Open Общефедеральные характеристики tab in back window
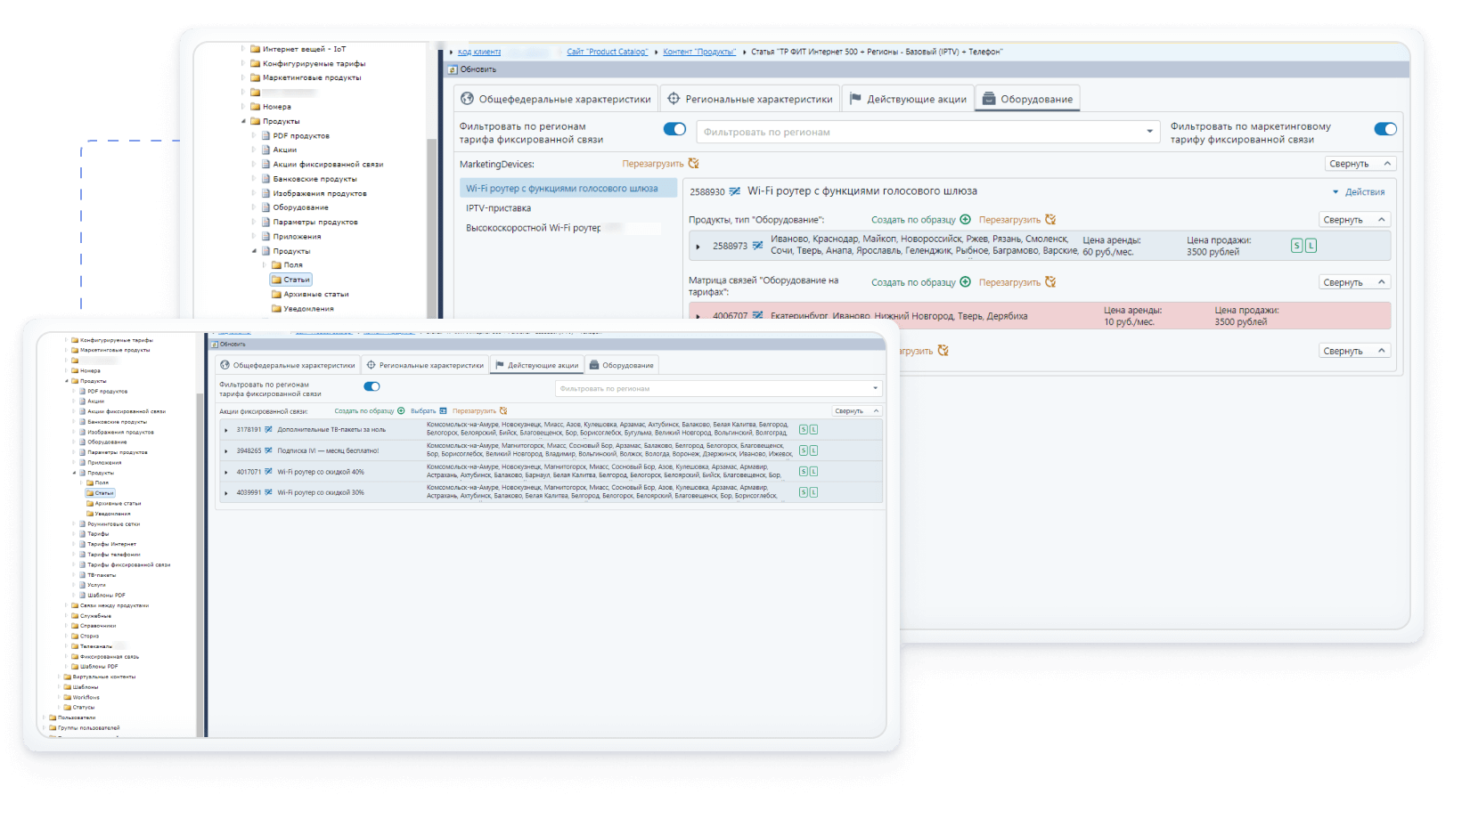Viewport: 1470px width, 819px height. (x=556, y=99)
